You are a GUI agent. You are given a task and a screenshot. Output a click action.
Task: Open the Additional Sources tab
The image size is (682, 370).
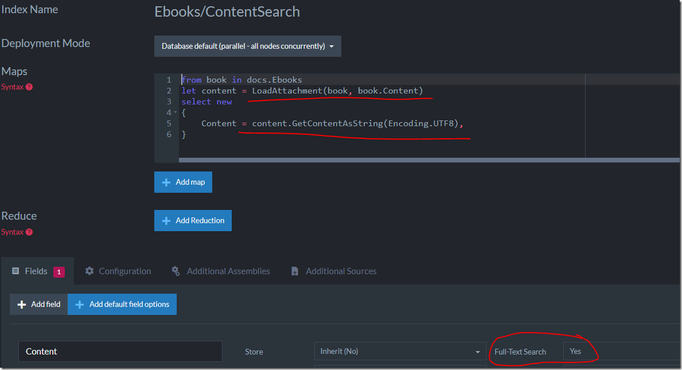tap(333, 271)
